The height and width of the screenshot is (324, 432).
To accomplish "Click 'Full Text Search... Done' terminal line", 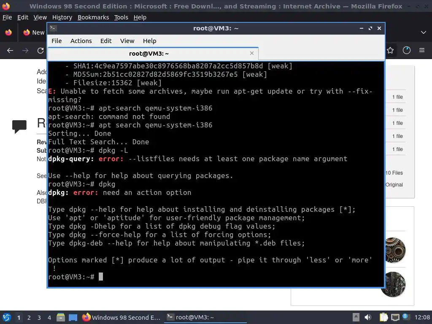I will (x=99, y=142).
